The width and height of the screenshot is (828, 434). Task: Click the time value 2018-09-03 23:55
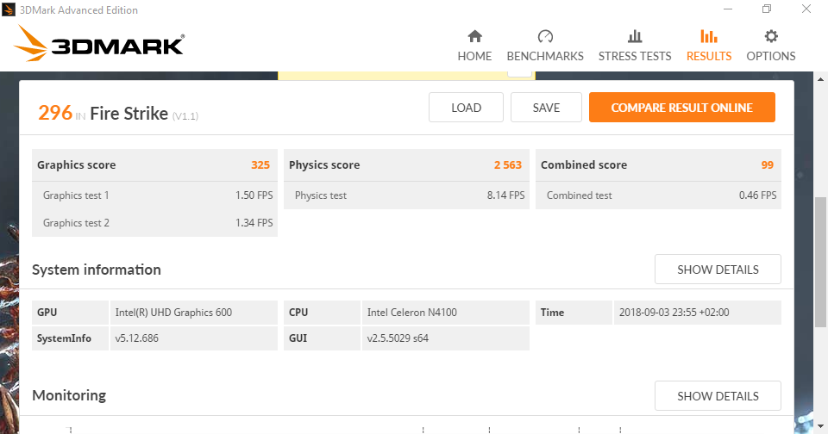click(x=674, y=313)
